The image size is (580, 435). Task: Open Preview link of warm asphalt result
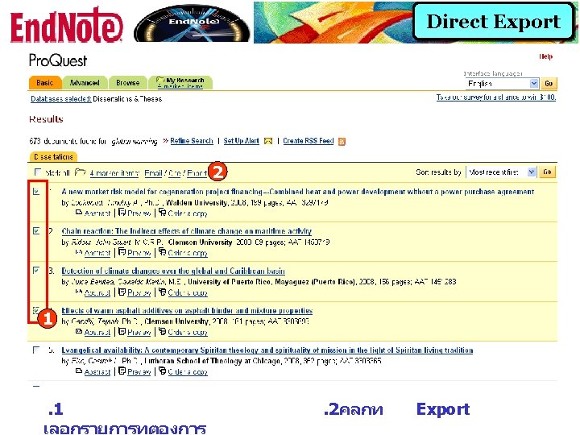(x=139, y=333)
